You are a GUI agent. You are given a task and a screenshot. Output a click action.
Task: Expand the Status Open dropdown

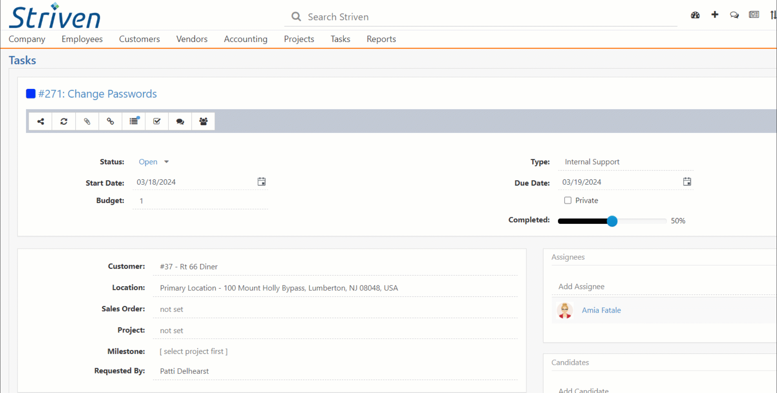pyautogui.click(x=154, y=162)
